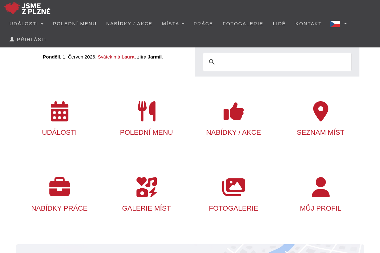The image size is (380, 253).
Task: Expand the Události dropdown in navbar
Action: tap(26, 24)
